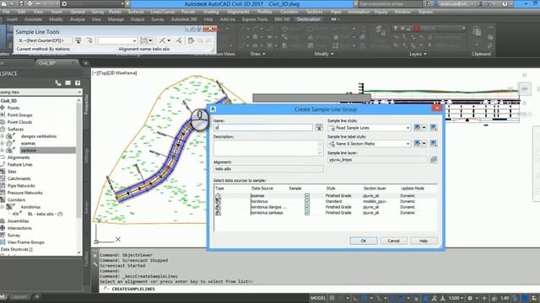Viewport: 540px width, 303px height.
Task: Click the name template icon beside Name field
Action: [x=319, y=128]
